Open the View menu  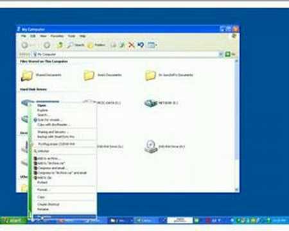pos(43,36)
